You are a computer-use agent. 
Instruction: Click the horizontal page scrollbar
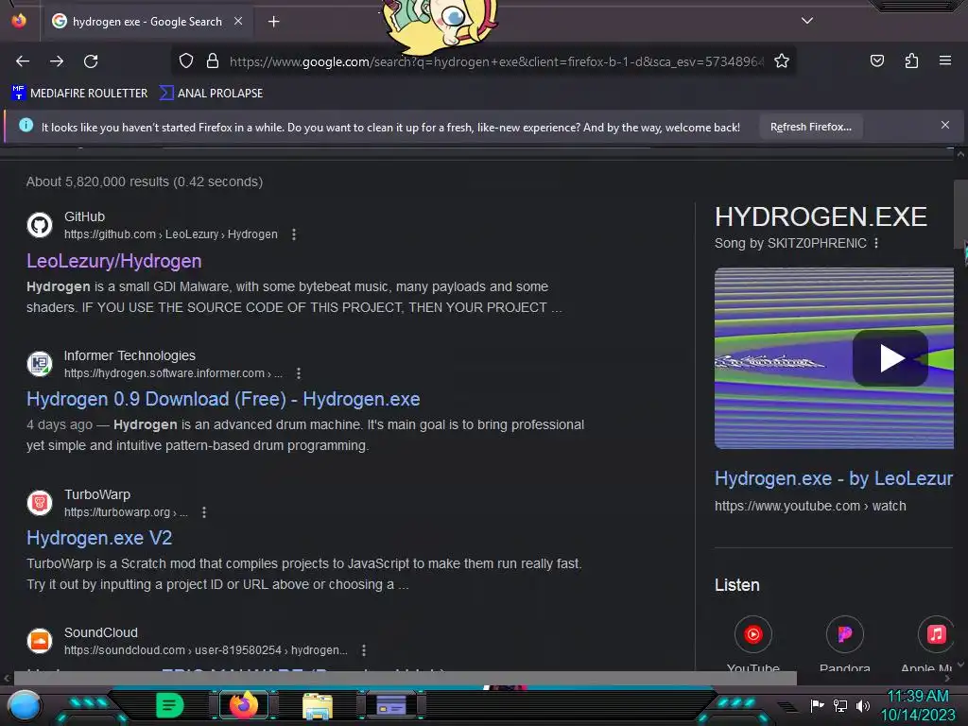(x=406, y=678)
